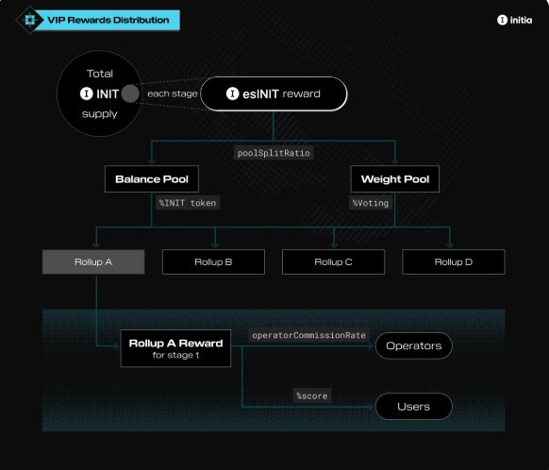Open the Users pill
Image resolution: width=549 pixels, height=470 pixels.
414,407
